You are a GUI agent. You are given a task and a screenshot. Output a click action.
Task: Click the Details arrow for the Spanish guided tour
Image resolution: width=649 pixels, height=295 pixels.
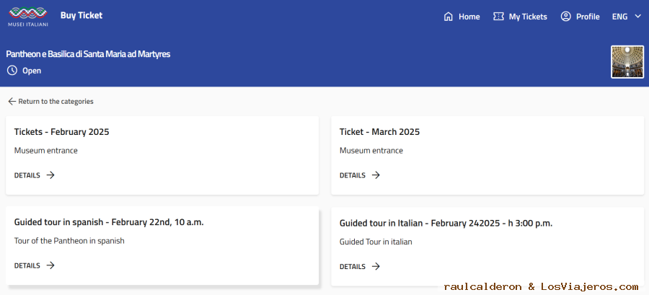pos(50,265)
